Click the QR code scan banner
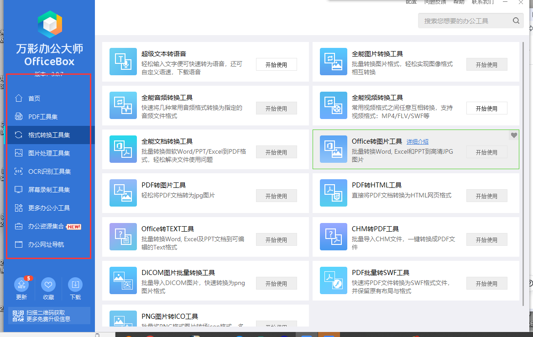The image size is (533, 337). [49, 316]
